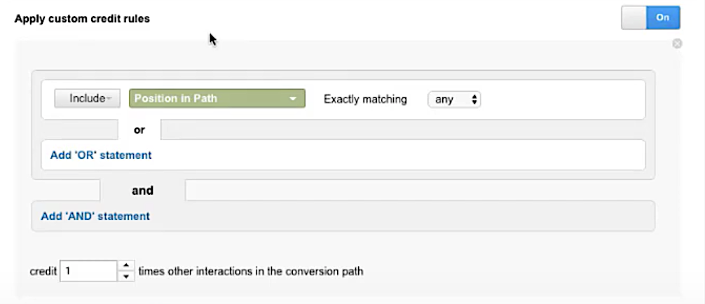Remove the rule with the X icon
This screenshot has height=304, width=705.
tap(677, 43)
